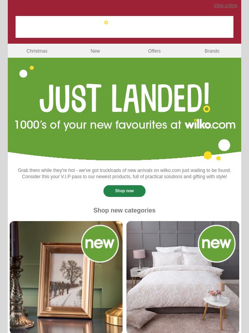Viewport: 249px width, 333px height.
Task: Click the green Shop now button
Action: (x=124, y=191)
